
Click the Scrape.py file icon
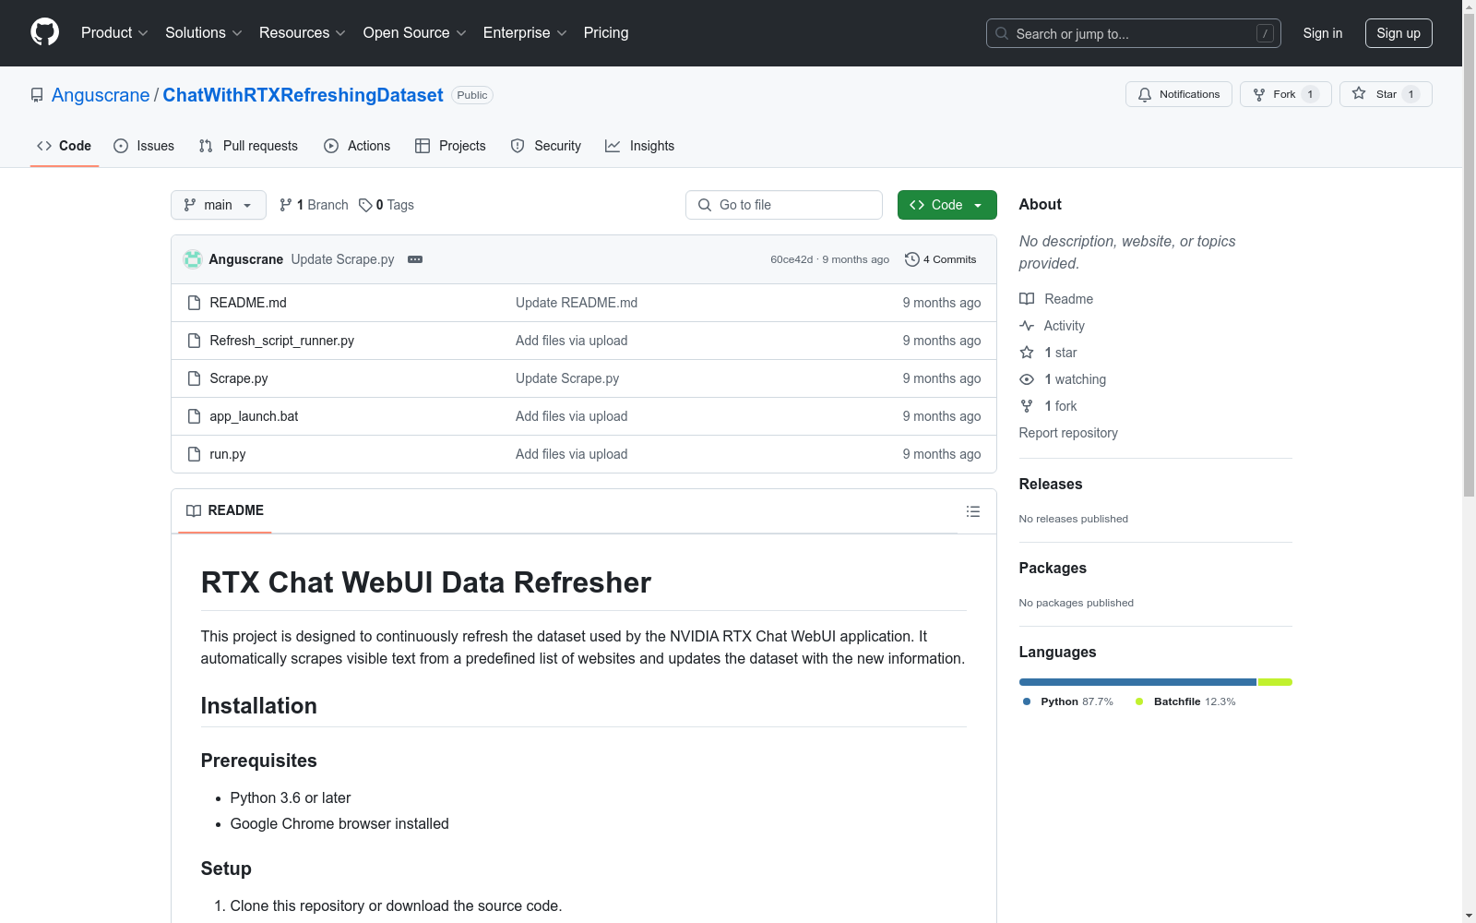194,378
